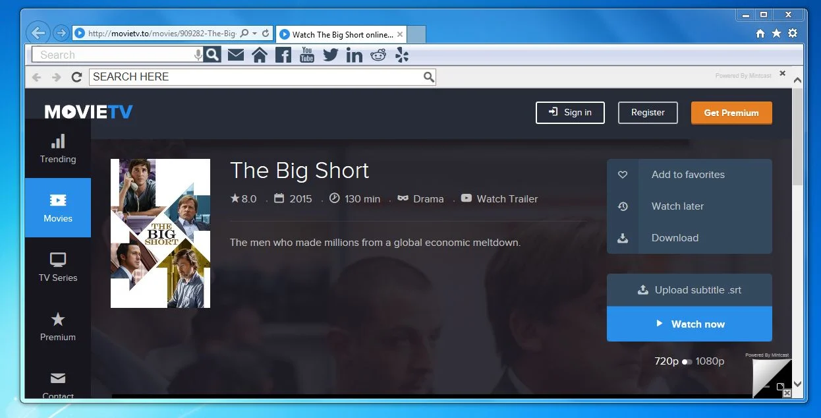Image resolution: width=821 pixels, height=418 pixels.
Task: Click the Watch now button
Action: [689, 324]
